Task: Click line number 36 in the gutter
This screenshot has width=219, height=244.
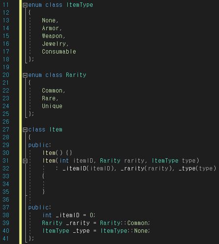Action: [x=6, y=200]
